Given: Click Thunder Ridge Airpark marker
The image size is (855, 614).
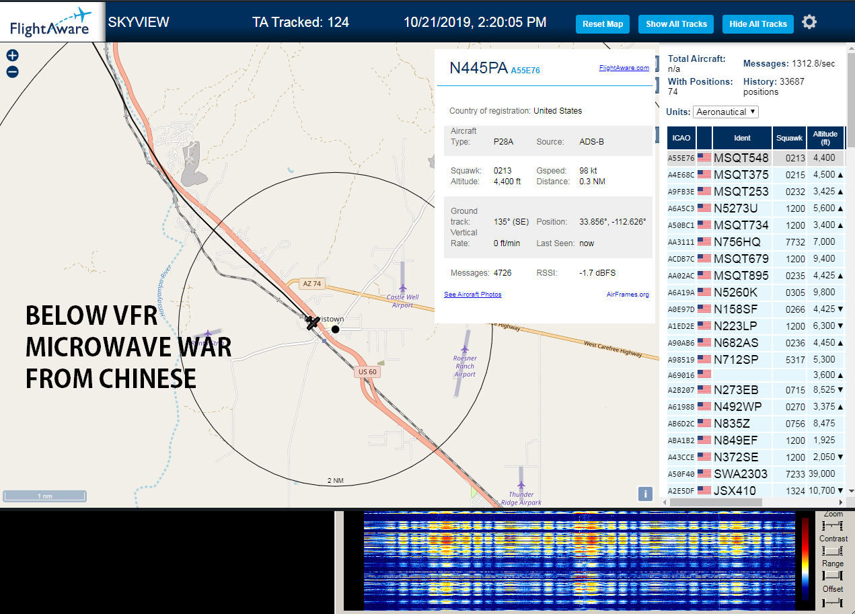Looking at the screenshot, I should 521,484.
